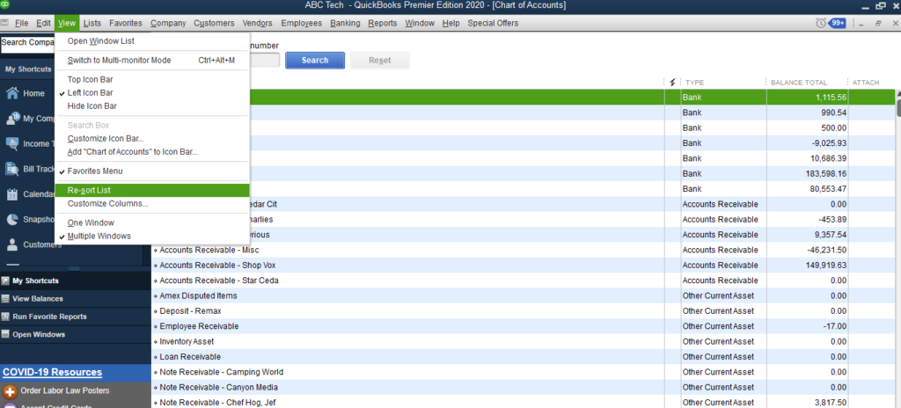The height and width of the screenshot is (408, 901).
Task: Click the reminders clock icon
Action: pos(821,23)
